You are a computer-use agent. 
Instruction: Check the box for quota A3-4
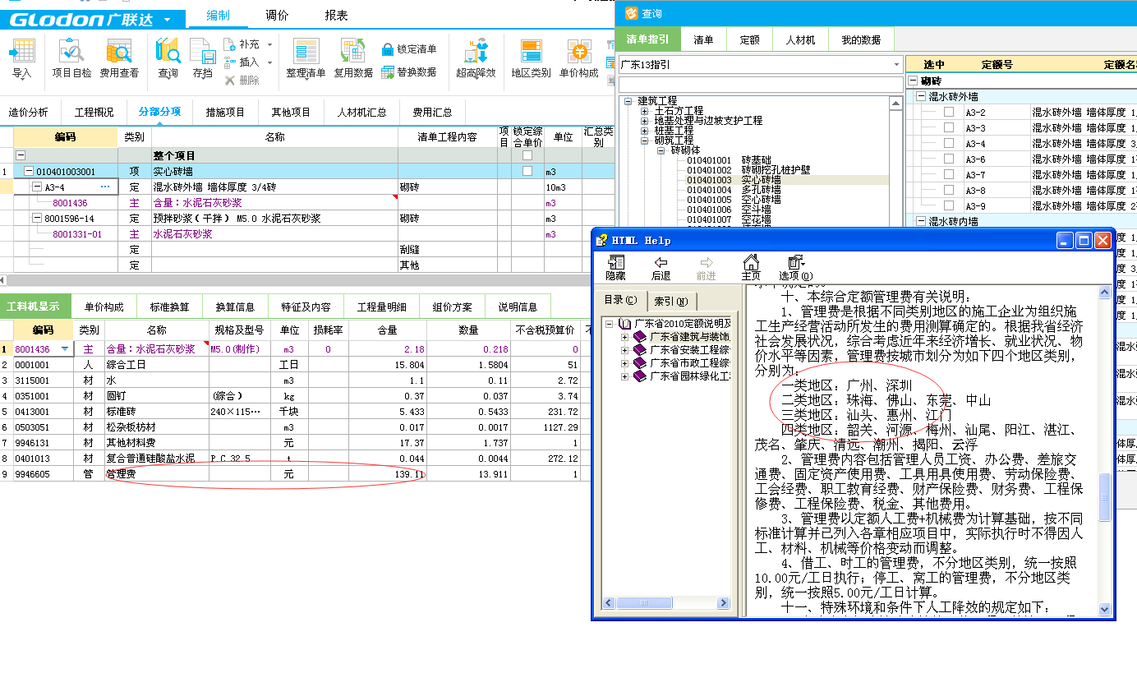coord(949,143)
